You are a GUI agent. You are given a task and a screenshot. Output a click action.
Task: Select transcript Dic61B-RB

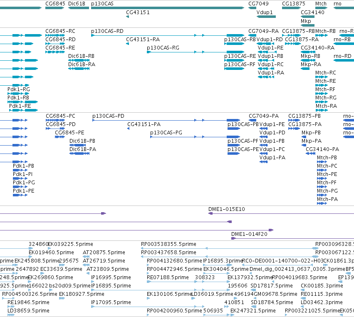(79, 60)
